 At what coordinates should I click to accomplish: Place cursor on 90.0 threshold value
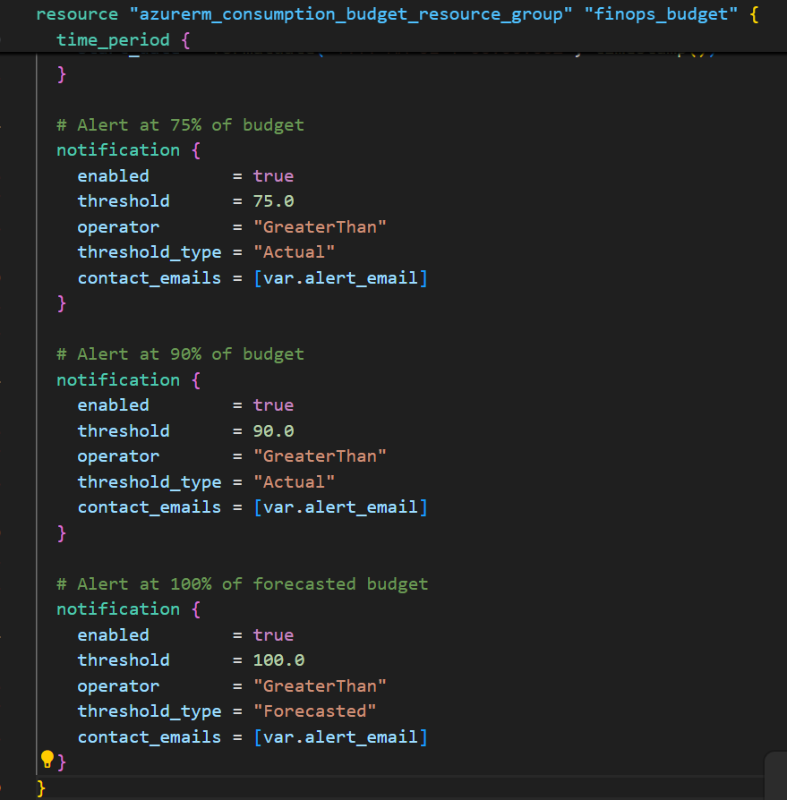(273, 431)
